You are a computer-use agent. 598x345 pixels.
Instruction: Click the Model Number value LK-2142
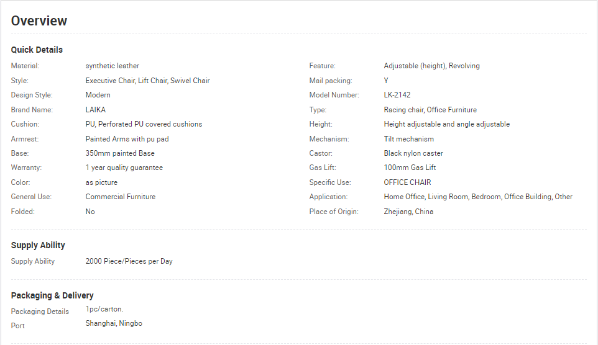coord(397,95)
